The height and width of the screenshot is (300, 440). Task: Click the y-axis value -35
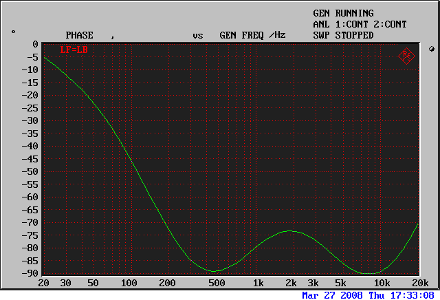coord(30,133)
